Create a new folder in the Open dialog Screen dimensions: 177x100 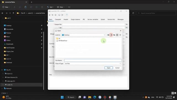point(114,35)
